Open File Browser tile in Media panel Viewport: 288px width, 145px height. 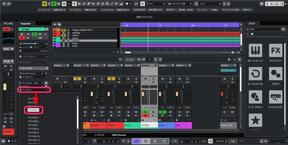click(275, 97)
